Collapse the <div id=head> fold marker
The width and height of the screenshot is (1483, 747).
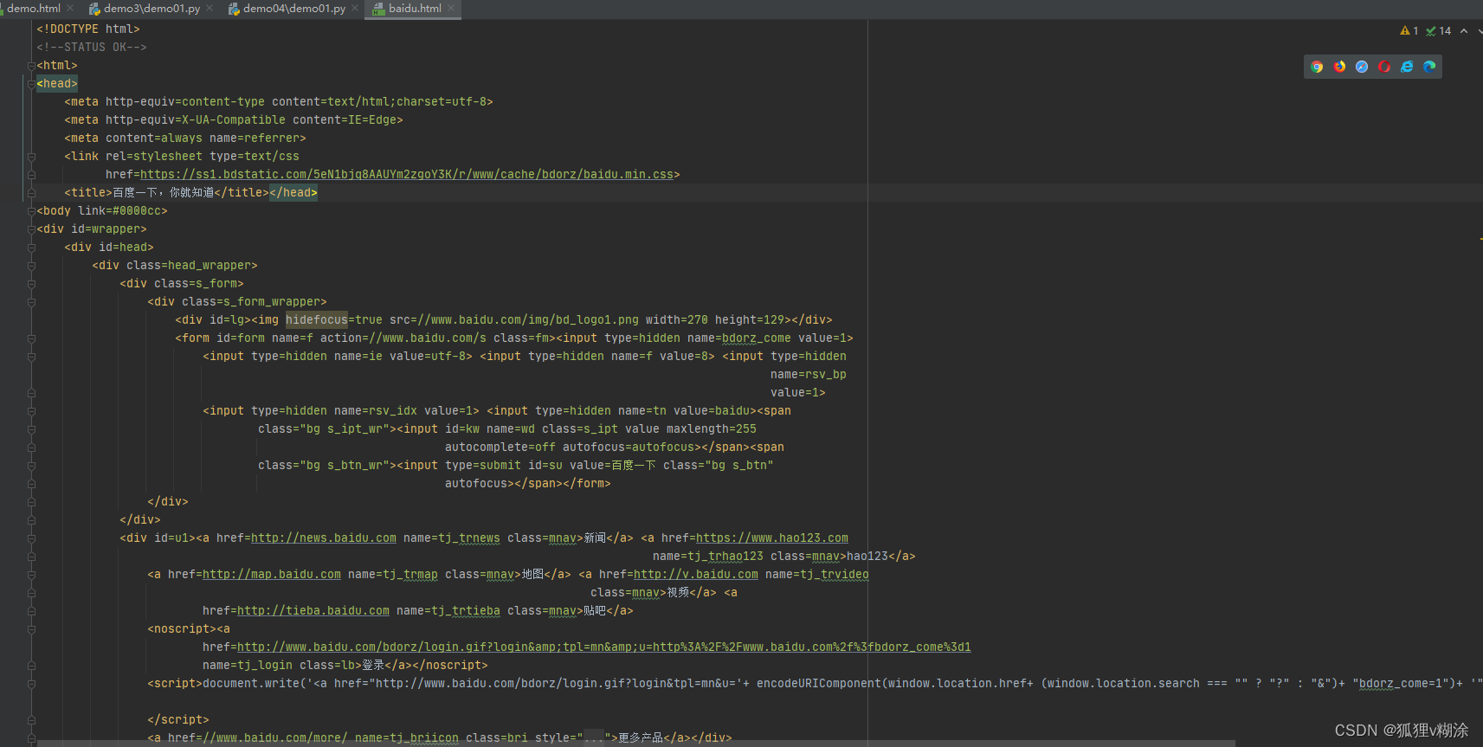coord(31,248)
